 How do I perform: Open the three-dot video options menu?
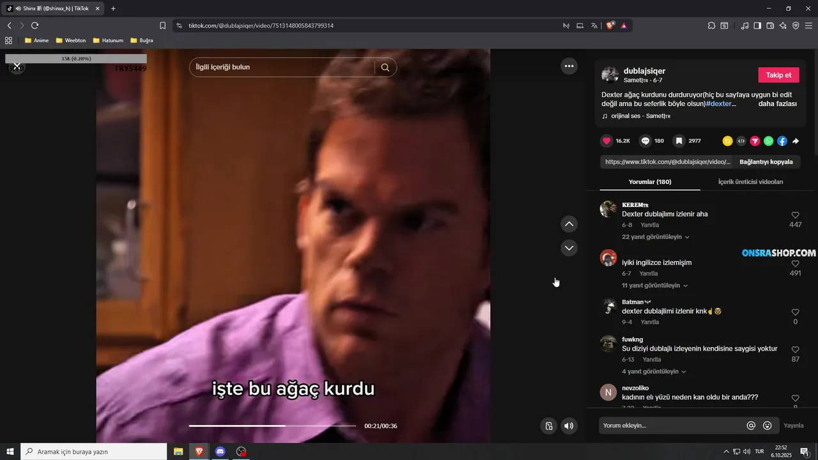click(569, 66)
